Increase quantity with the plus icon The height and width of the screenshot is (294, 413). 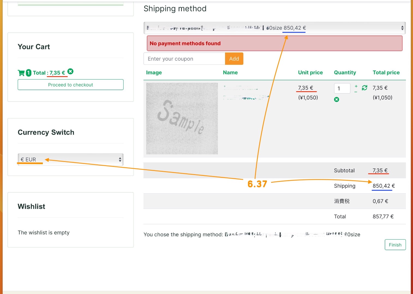pyautogui.click(x=356, y=86)
